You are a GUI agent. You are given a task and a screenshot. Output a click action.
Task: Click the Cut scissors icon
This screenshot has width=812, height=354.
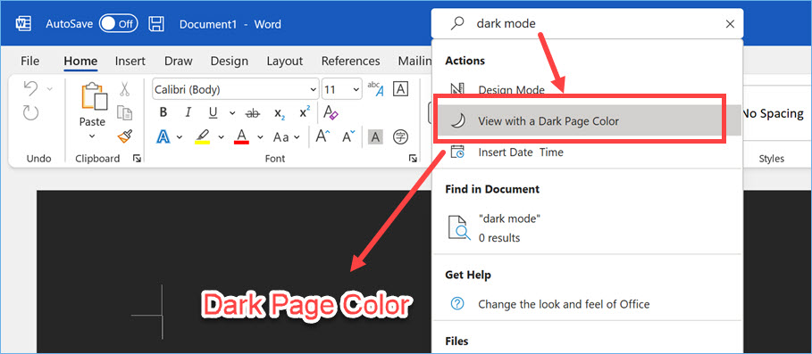pyautogui.click(x=125, y=89)
